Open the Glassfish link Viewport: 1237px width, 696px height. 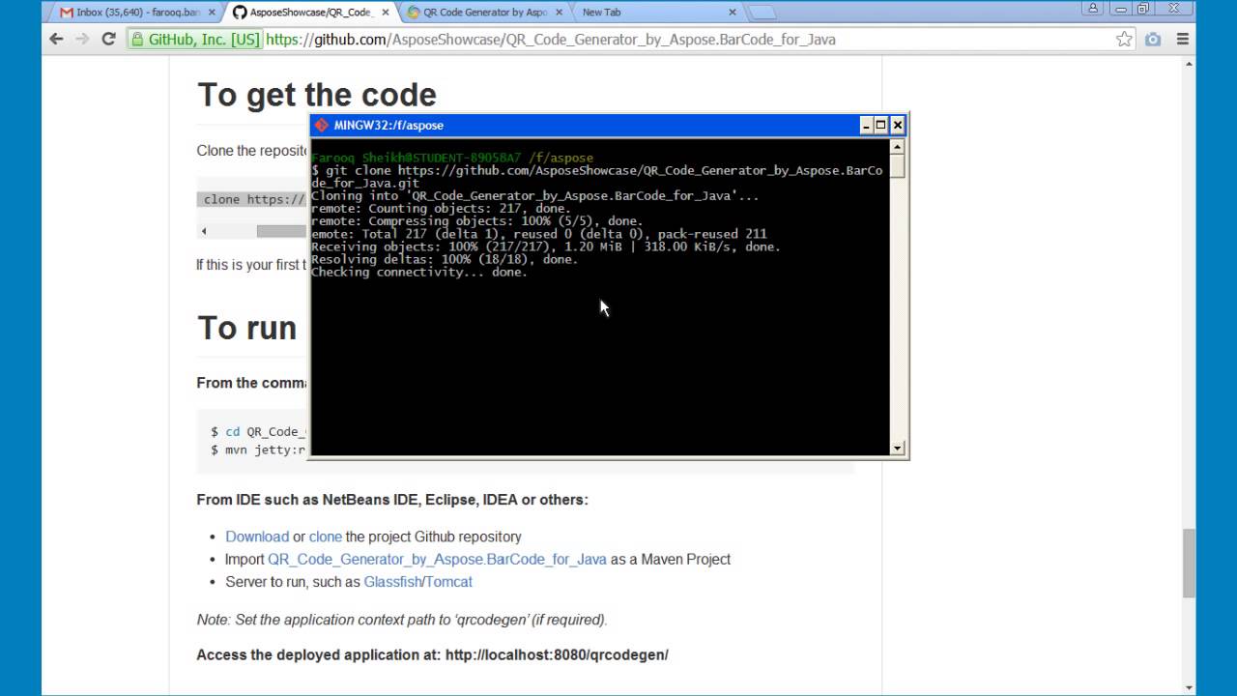(x=392, y=582)
